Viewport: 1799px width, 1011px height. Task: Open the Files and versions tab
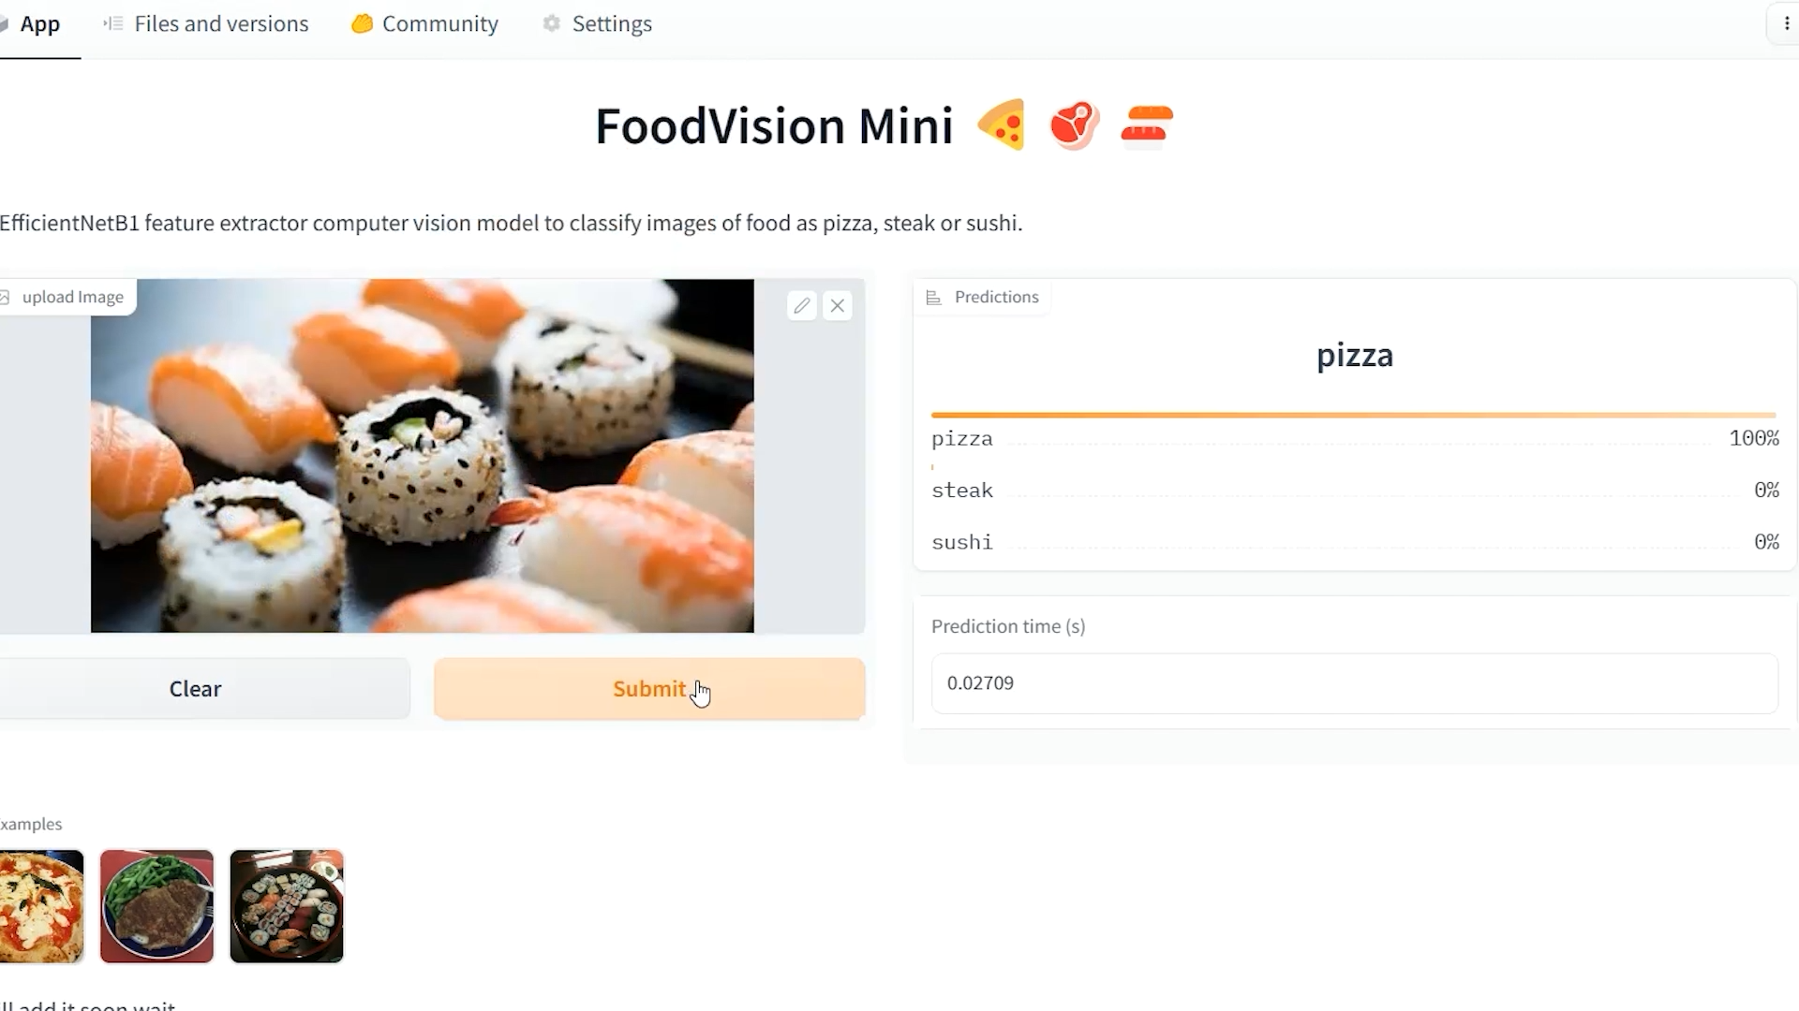[221, 24]
